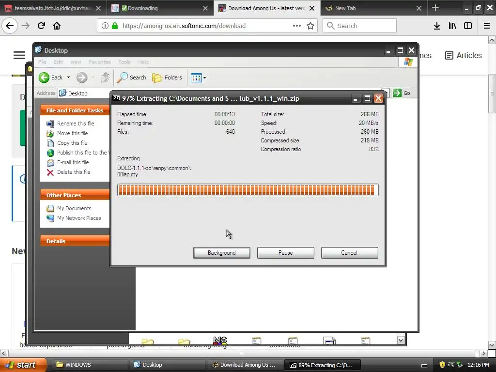Click Rename this file task
496x372 pixels.
click(70, 124)
